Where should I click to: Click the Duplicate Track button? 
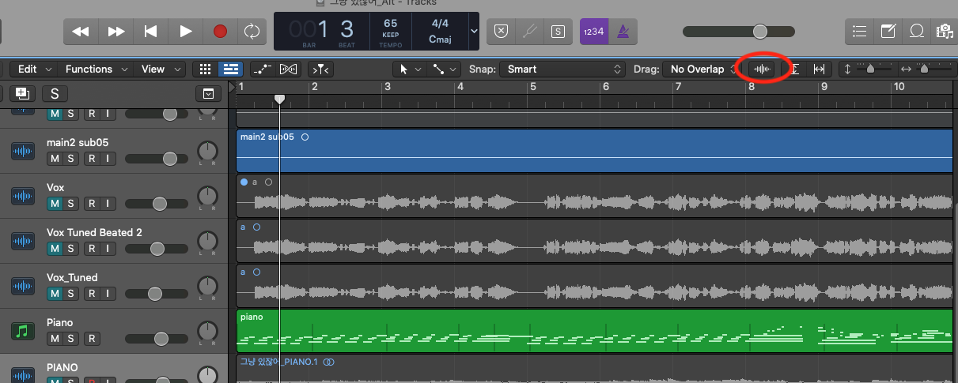pyautogui.click(x=22, y=94)
